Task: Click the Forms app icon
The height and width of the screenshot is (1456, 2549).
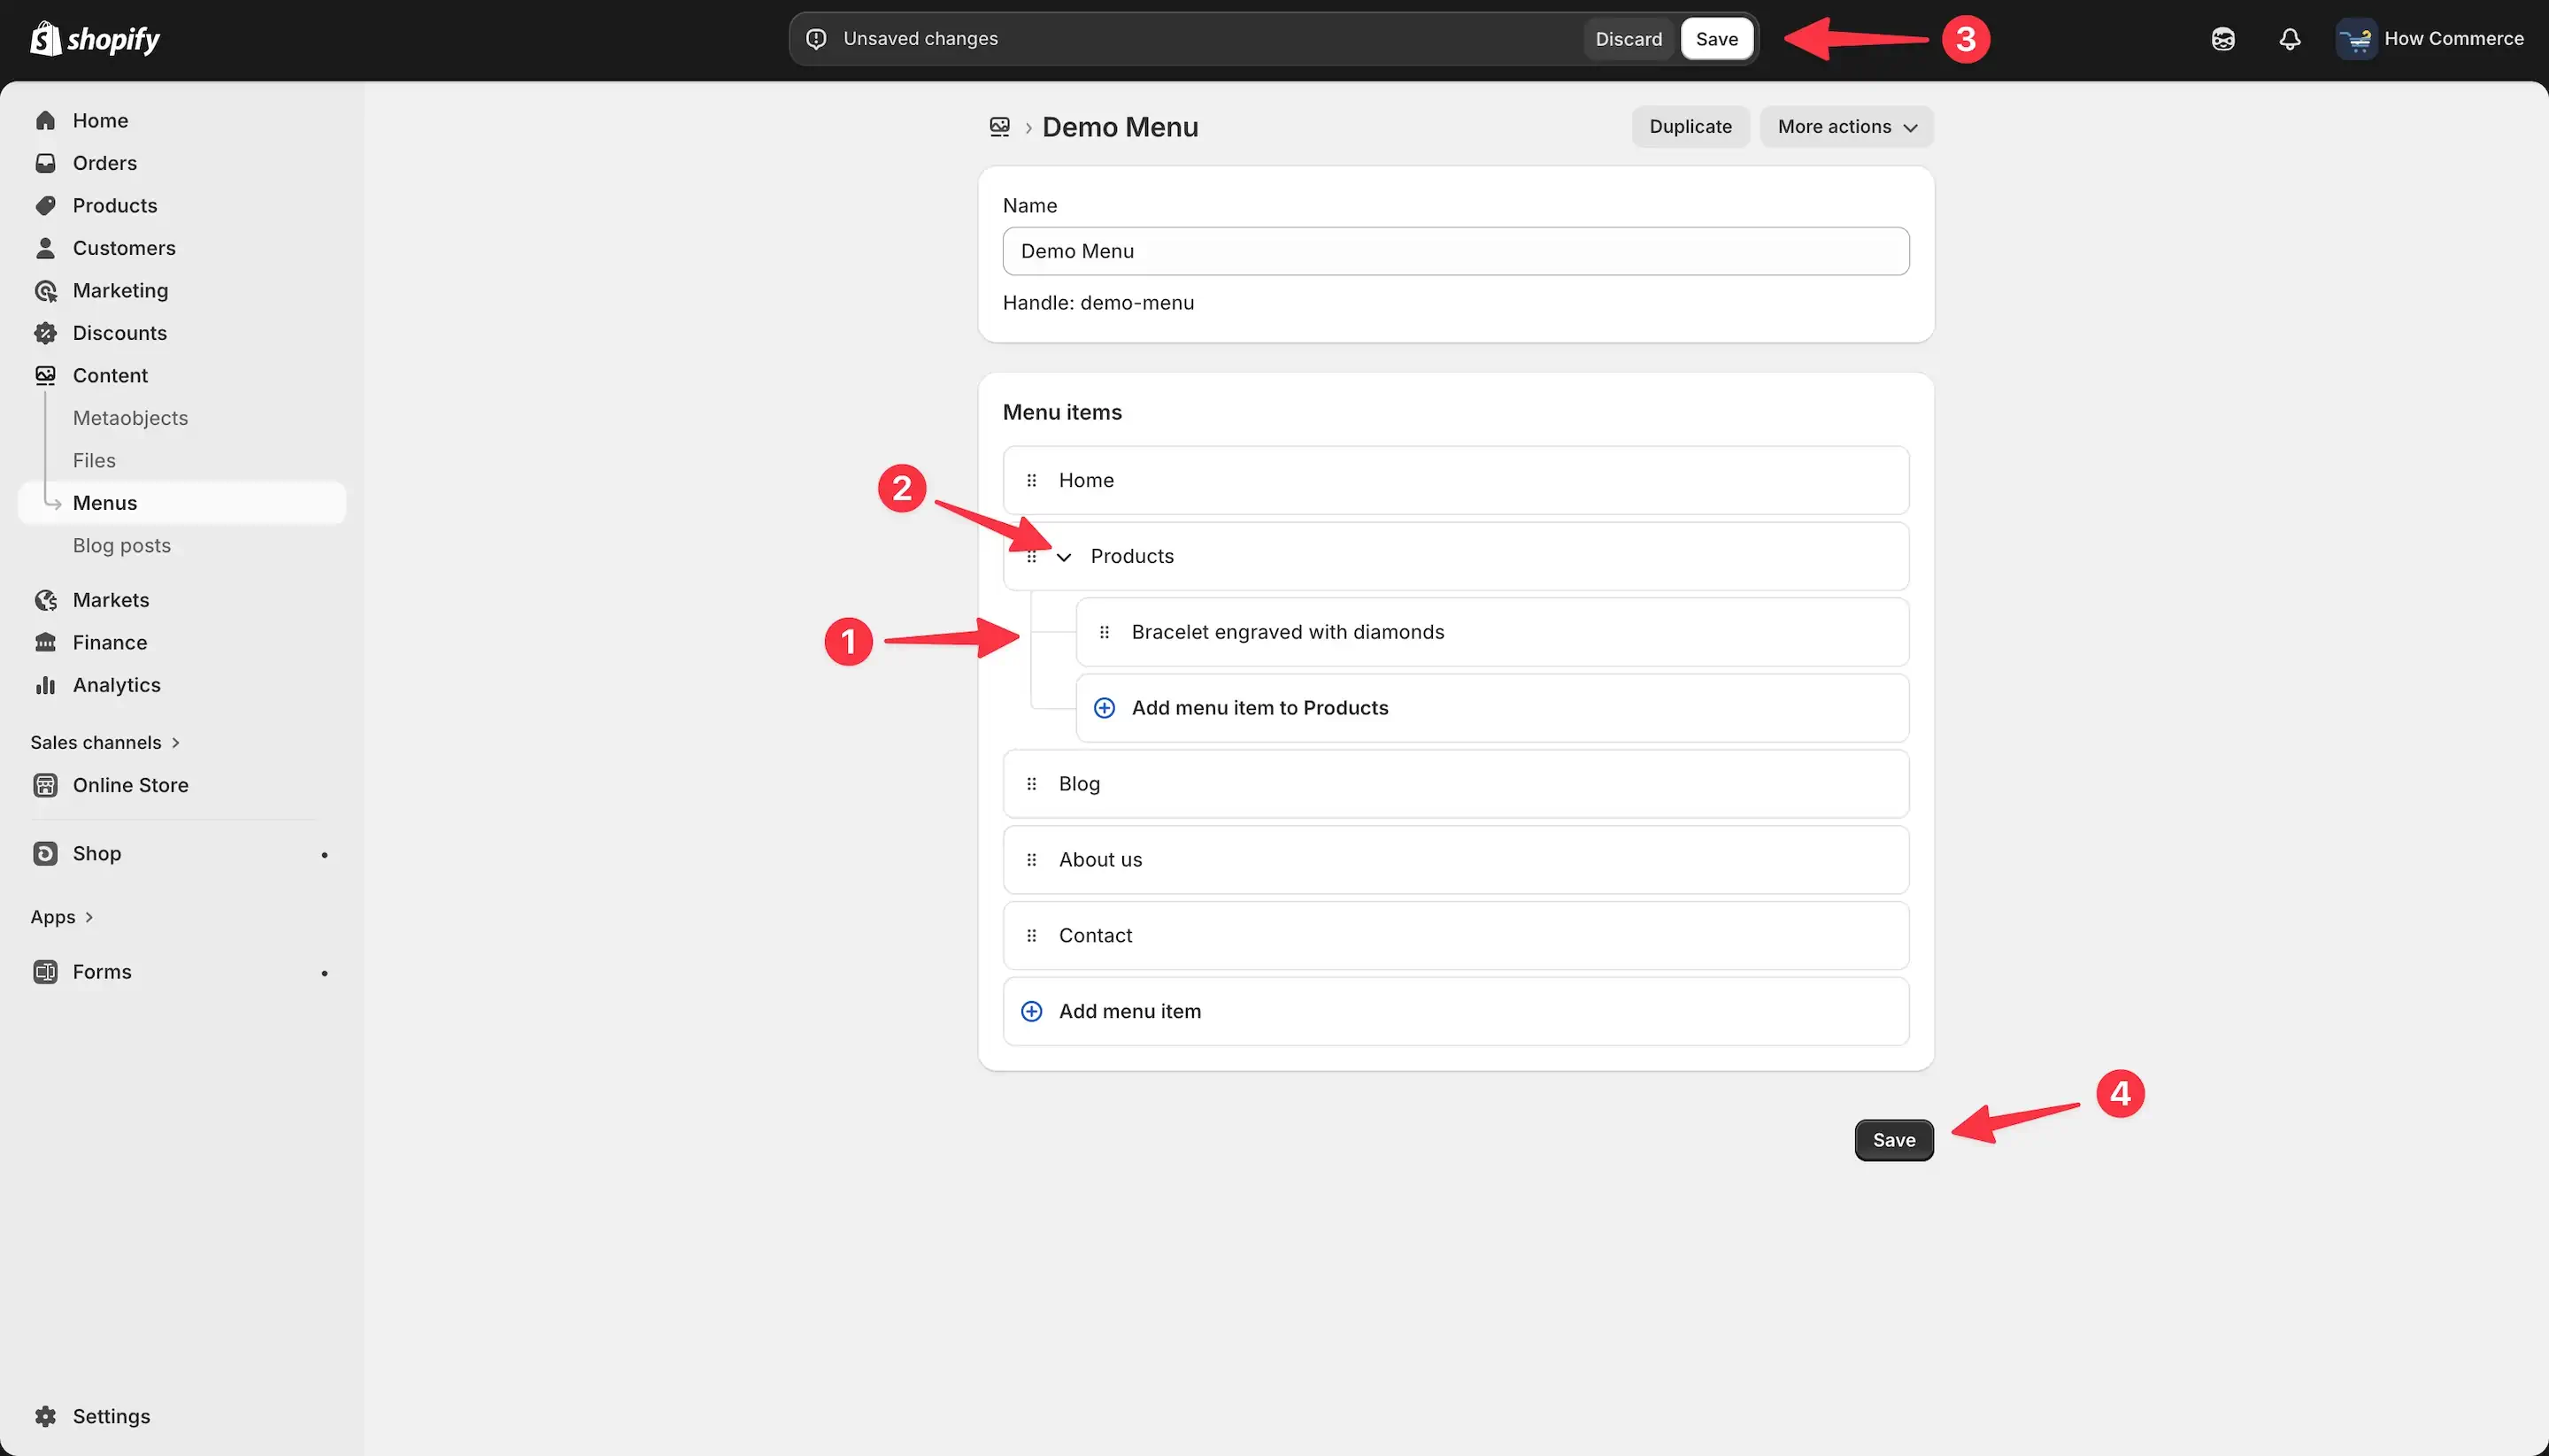Action: (x=45, y=972)
